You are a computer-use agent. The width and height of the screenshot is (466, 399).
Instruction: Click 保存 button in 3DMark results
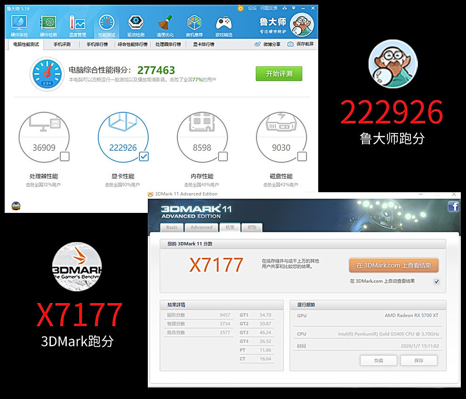click(418, 360)
